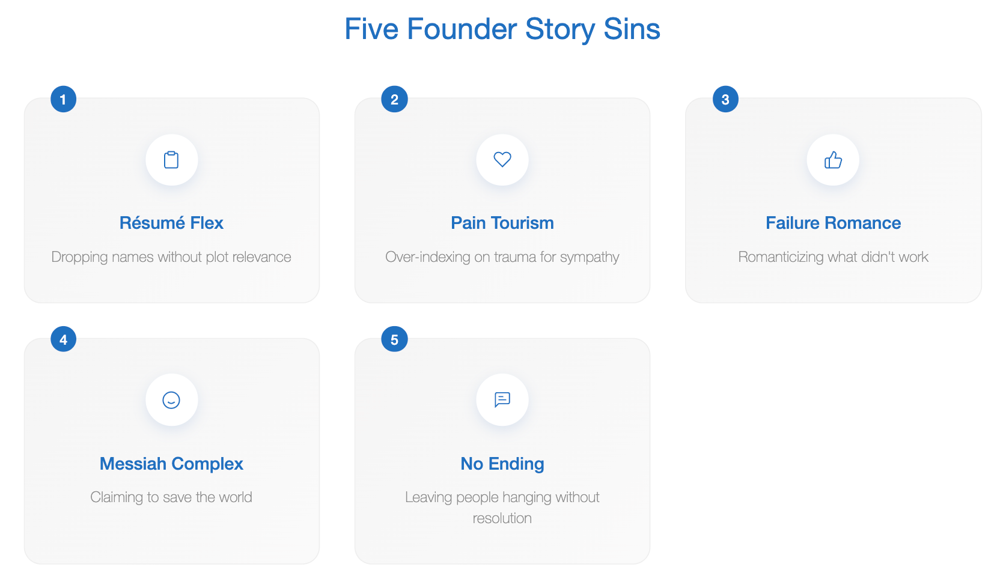Click the number 3 badge
Screen dimensions: 1006x588
click(725, 99)
